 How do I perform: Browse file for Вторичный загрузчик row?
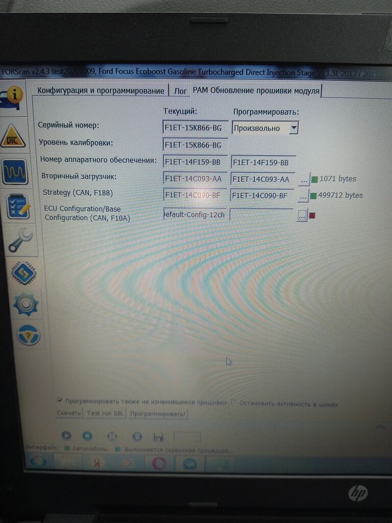[304, 180]
